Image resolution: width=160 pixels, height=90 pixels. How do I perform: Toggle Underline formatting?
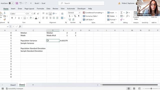click(19, 18)
